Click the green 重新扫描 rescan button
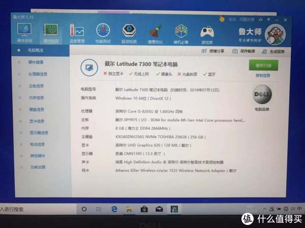Viewport: 305px width, 228px height. pyautogui.click(x=263, y=65)
